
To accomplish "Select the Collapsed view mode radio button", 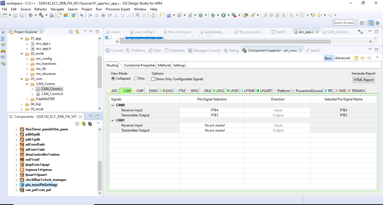I will [x=113, y=79].
